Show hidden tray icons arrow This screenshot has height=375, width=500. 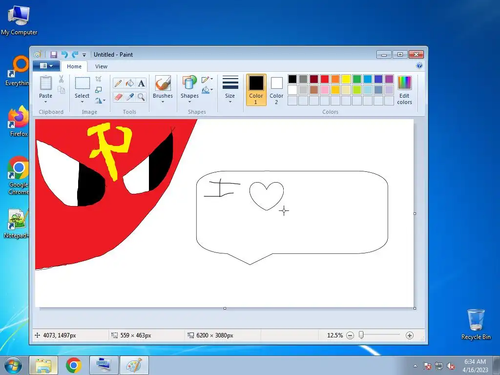[415, 366]
